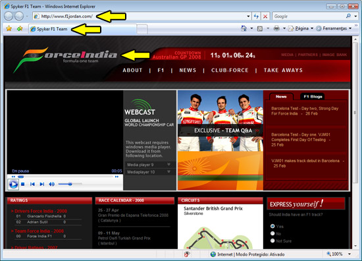Click the Refresh page icon
Screen dimensions: 362x261
coord(256,16)
